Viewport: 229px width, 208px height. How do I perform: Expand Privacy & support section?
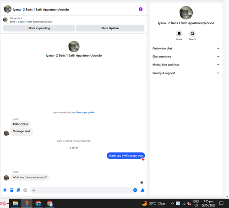pyautogui.click(x=186, y=73)
